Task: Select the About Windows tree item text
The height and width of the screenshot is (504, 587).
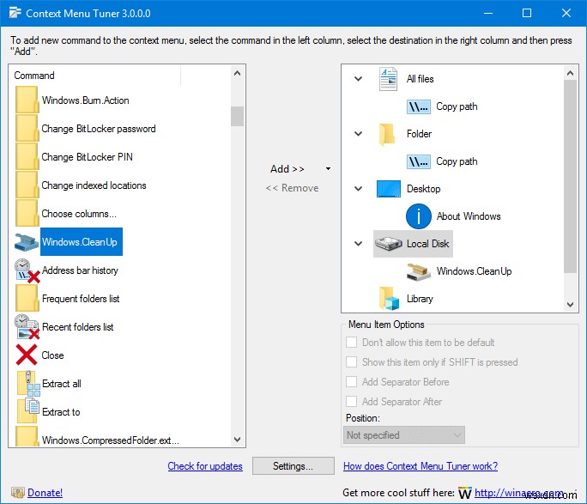Action: 469,216
